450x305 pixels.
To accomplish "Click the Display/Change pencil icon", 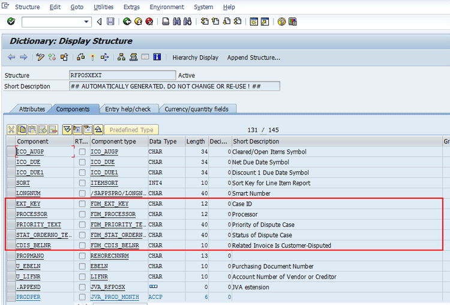I will tap(40, 58).
